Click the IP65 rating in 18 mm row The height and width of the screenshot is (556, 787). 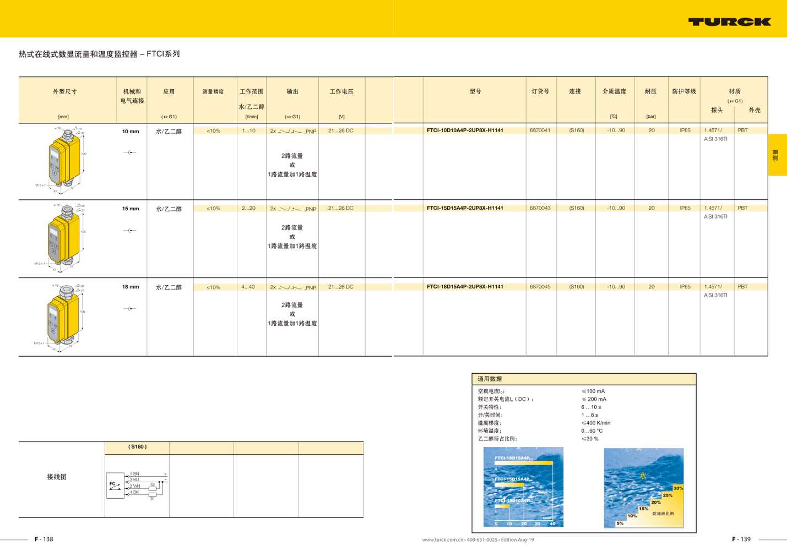point(685,287)
